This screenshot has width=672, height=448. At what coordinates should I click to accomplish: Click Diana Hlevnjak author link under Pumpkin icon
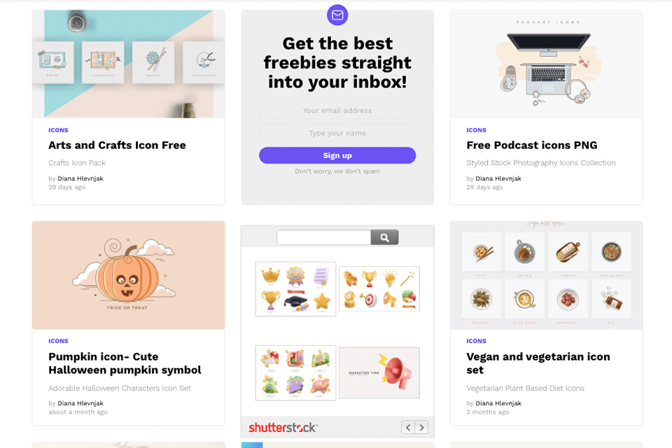click(x=80, y=403)
